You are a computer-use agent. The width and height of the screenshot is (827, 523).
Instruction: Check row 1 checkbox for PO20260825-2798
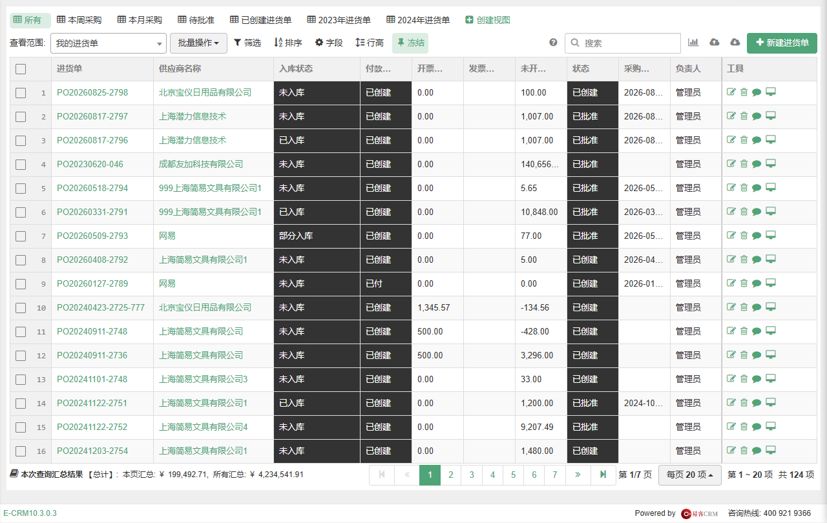(21, 93)
